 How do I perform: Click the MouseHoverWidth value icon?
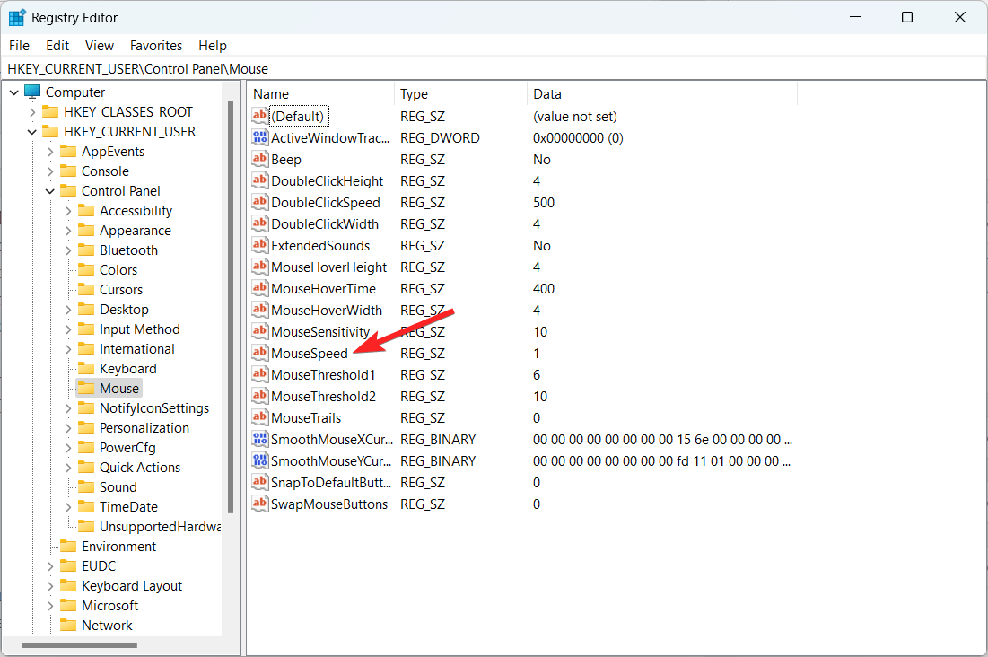tap(259, 310)
